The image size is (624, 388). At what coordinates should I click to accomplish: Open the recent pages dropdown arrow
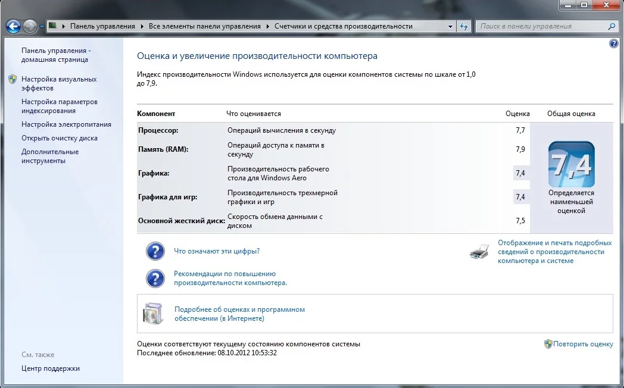[x=42, y=27]
